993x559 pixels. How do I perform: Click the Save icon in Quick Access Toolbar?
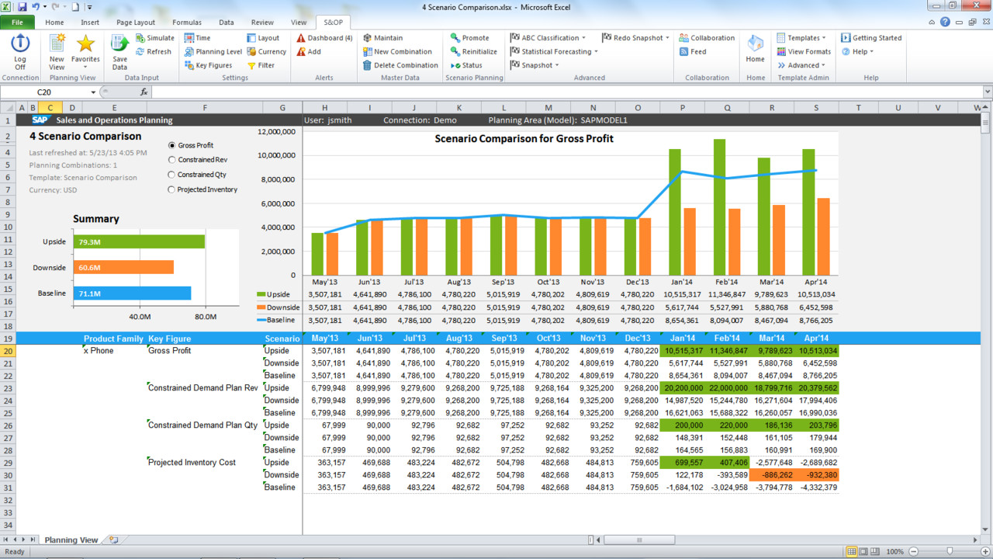coord(22,6)
